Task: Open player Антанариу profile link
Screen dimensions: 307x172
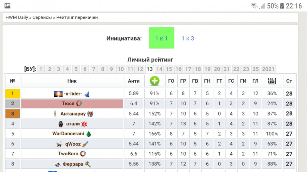Action: tap(73, 114)
